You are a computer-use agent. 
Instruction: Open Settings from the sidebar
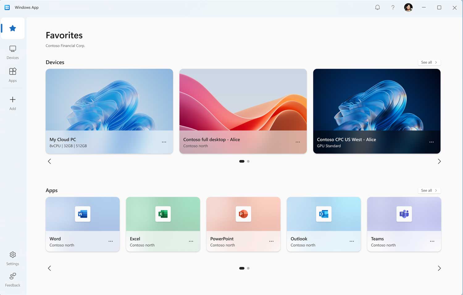(x=13, y=258)
